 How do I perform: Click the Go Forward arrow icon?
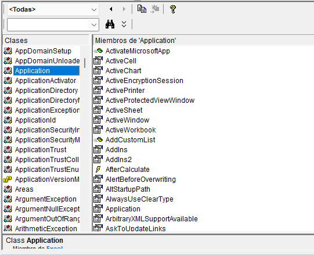[124, 9]
